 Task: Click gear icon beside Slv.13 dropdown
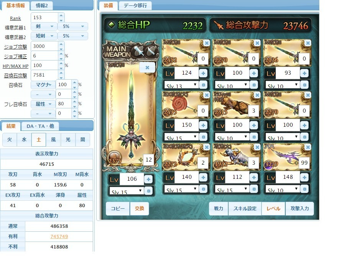point(203,85)
